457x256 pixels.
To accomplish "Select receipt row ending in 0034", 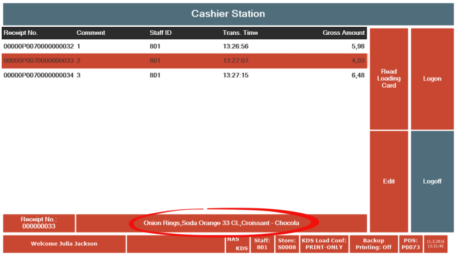I will pyautogui.click(x=184, y=75).
